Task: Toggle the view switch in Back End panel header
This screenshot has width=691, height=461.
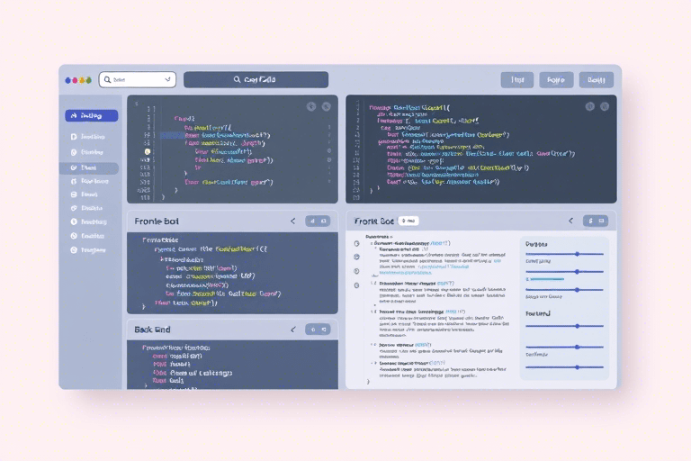Action: point(318,330)
